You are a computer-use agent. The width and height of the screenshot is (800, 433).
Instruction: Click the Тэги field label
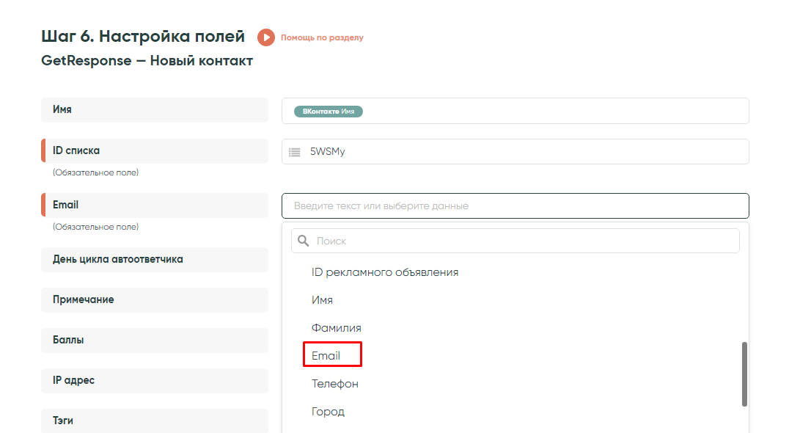pos(63,421)
